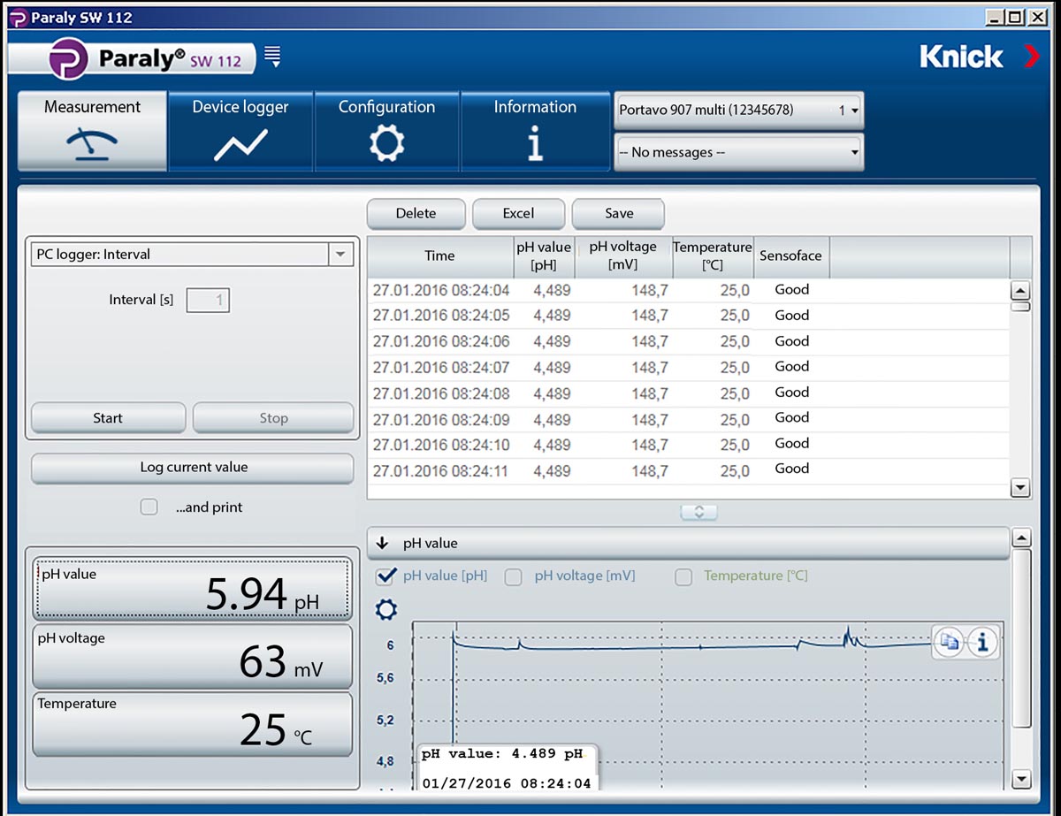Screen dimensions: 1061x816
Task: Expand the No messages dropdown
Action: point(737,152)
